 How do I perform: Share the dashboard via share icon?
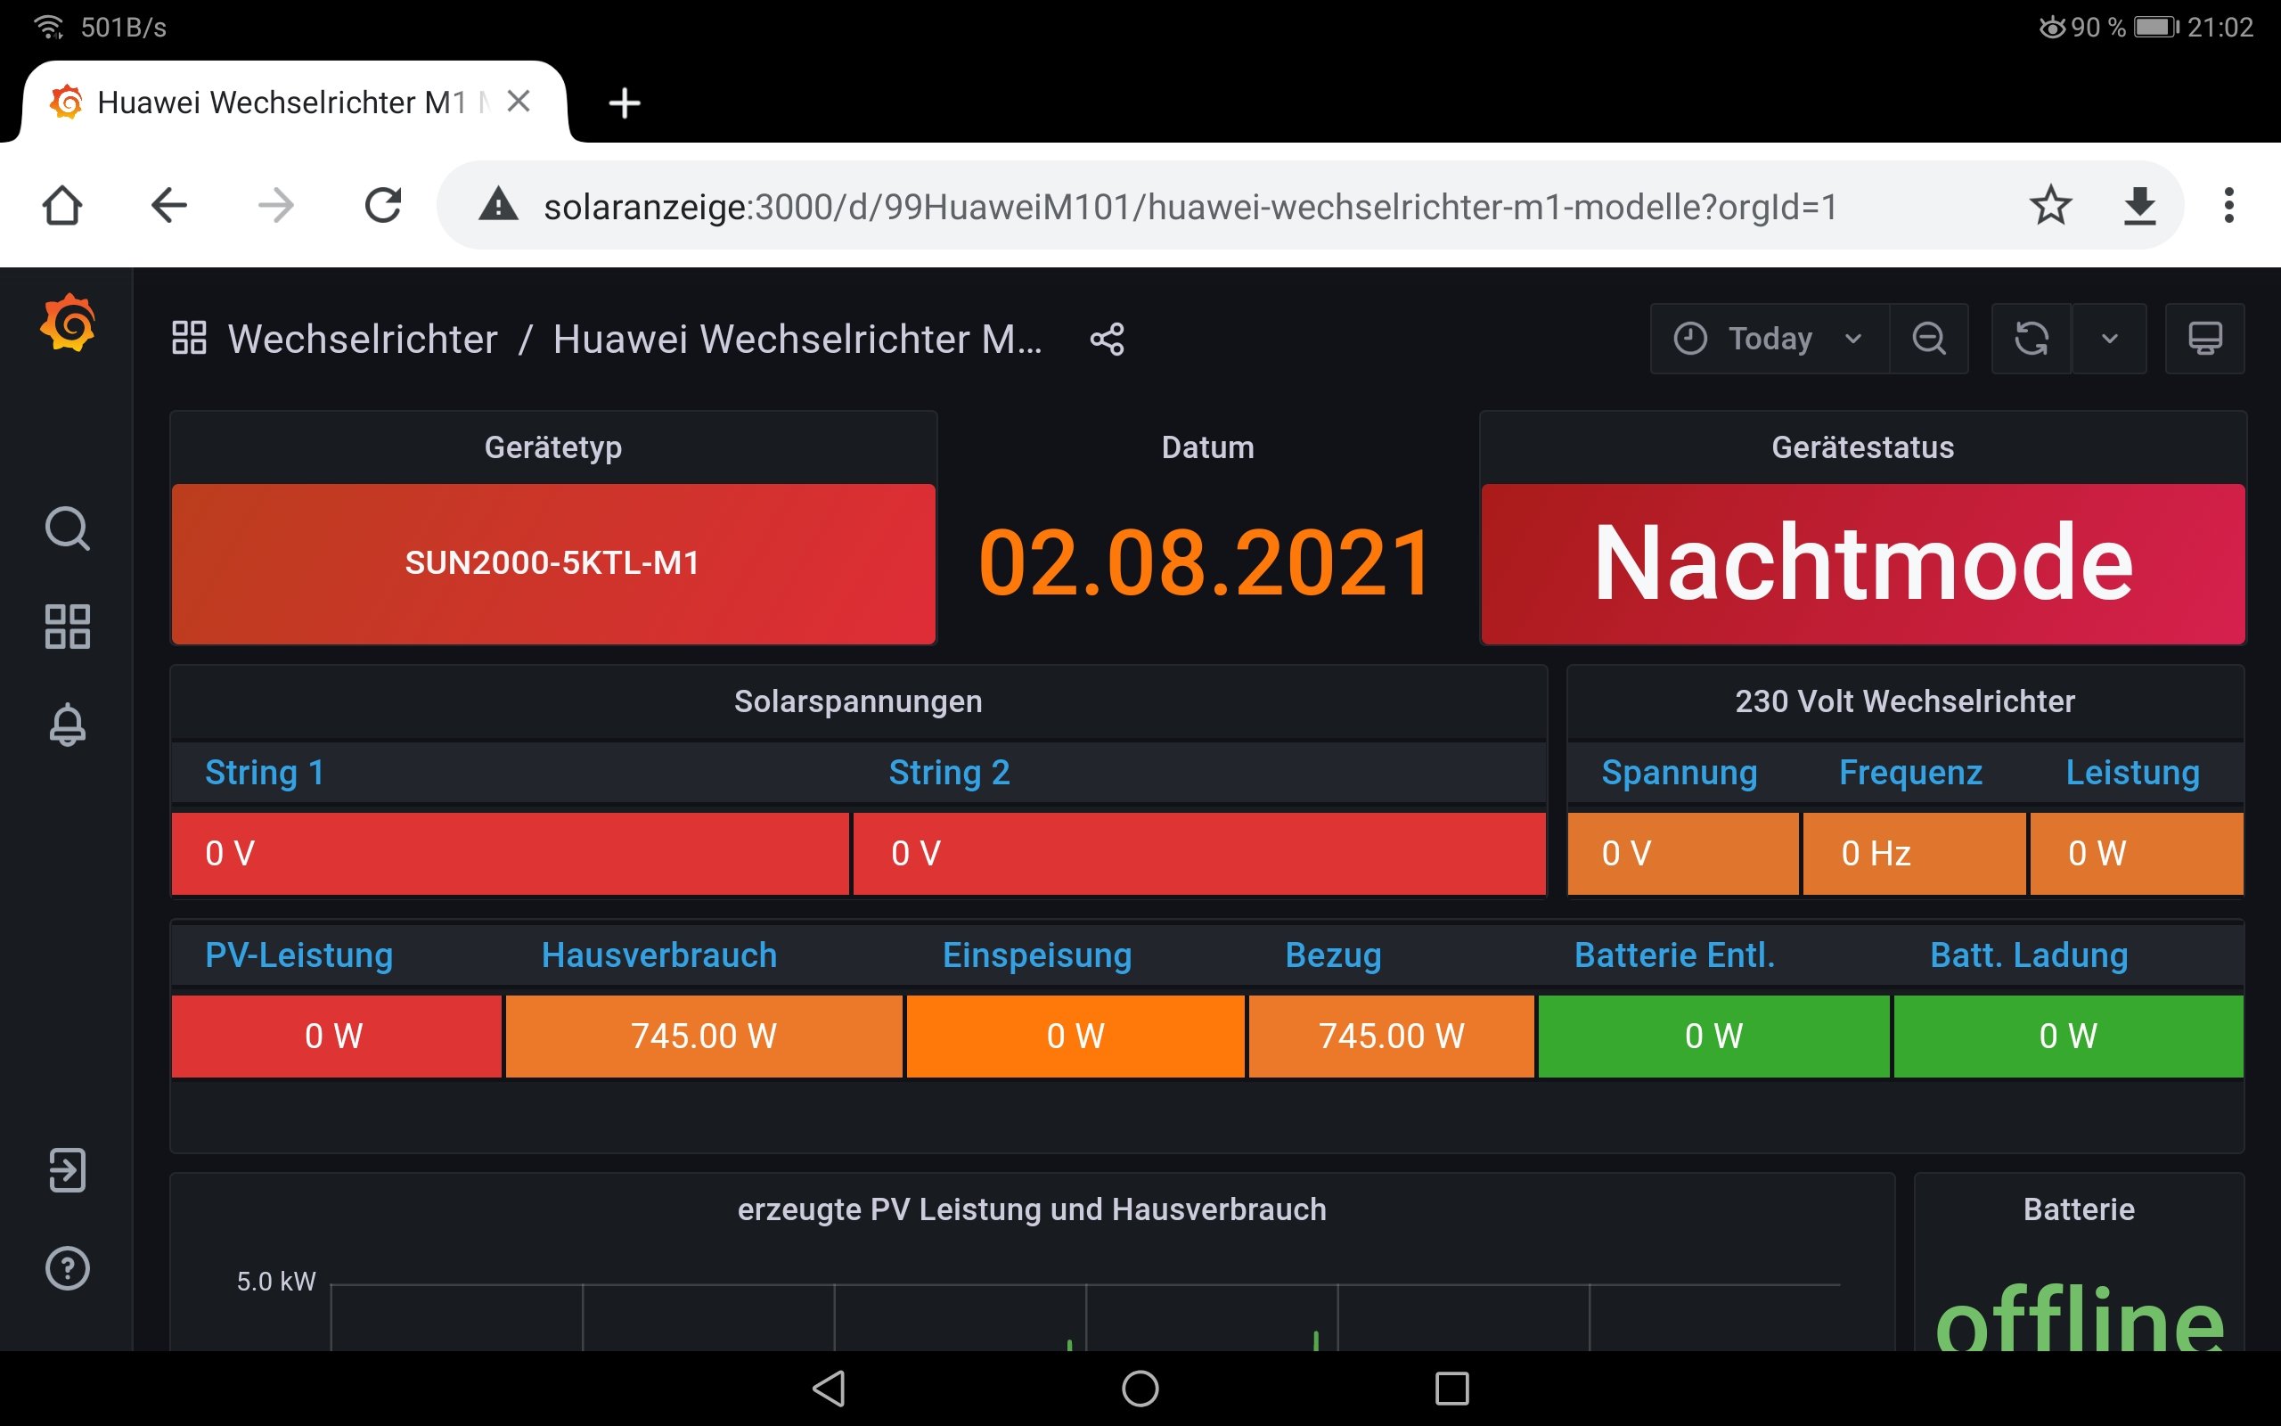[x=1108, y=340]
